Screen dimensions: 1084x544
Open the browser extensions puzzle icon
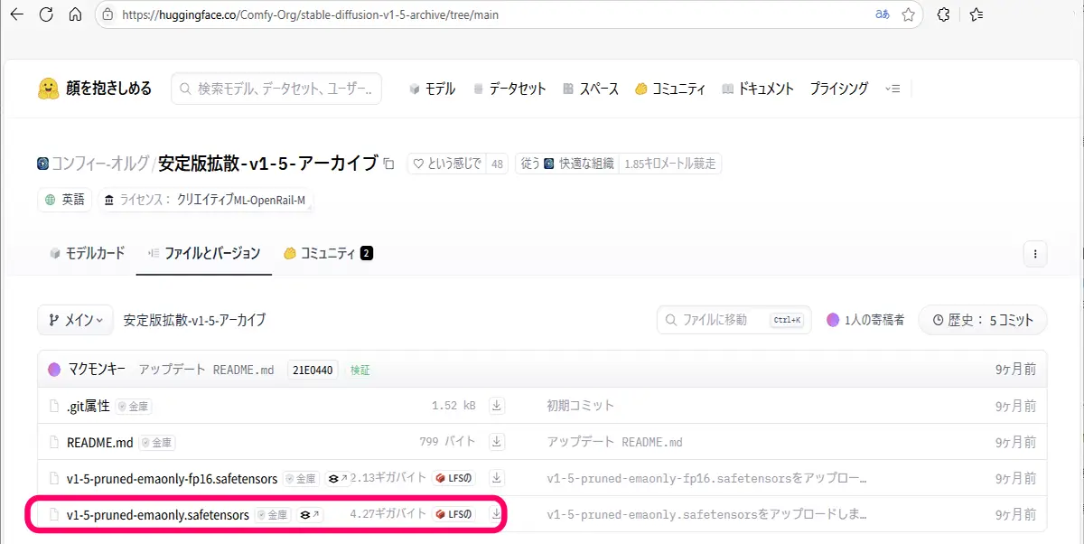click(943, 14)
